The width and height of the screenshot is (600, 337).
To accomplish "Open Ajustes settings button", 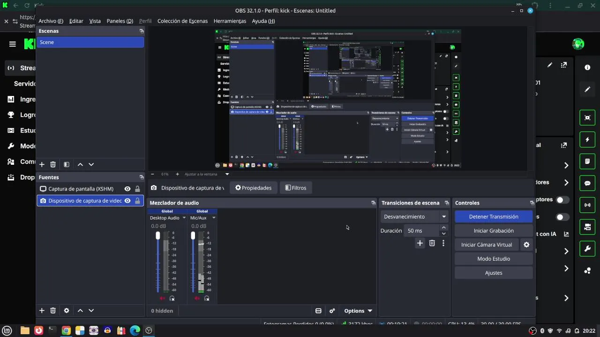I will [x=494, y=273].
